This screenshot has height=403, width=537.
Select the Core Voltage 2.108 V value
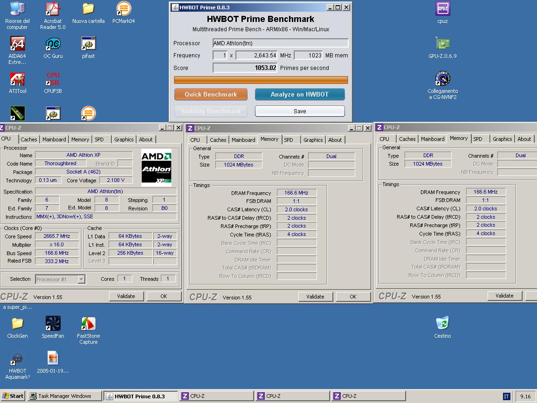click(116, 180)
